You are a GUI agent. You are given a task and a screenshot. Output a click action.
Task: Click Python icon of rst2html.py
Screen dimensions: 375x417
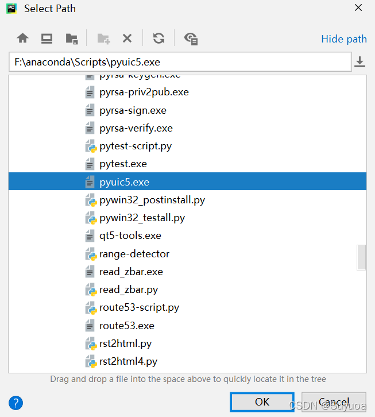91,343
